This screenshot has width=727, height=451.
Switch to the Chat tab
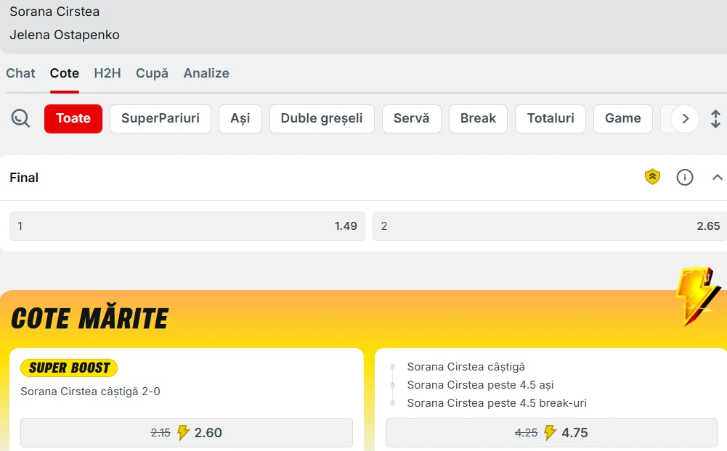tap(20, 73)
